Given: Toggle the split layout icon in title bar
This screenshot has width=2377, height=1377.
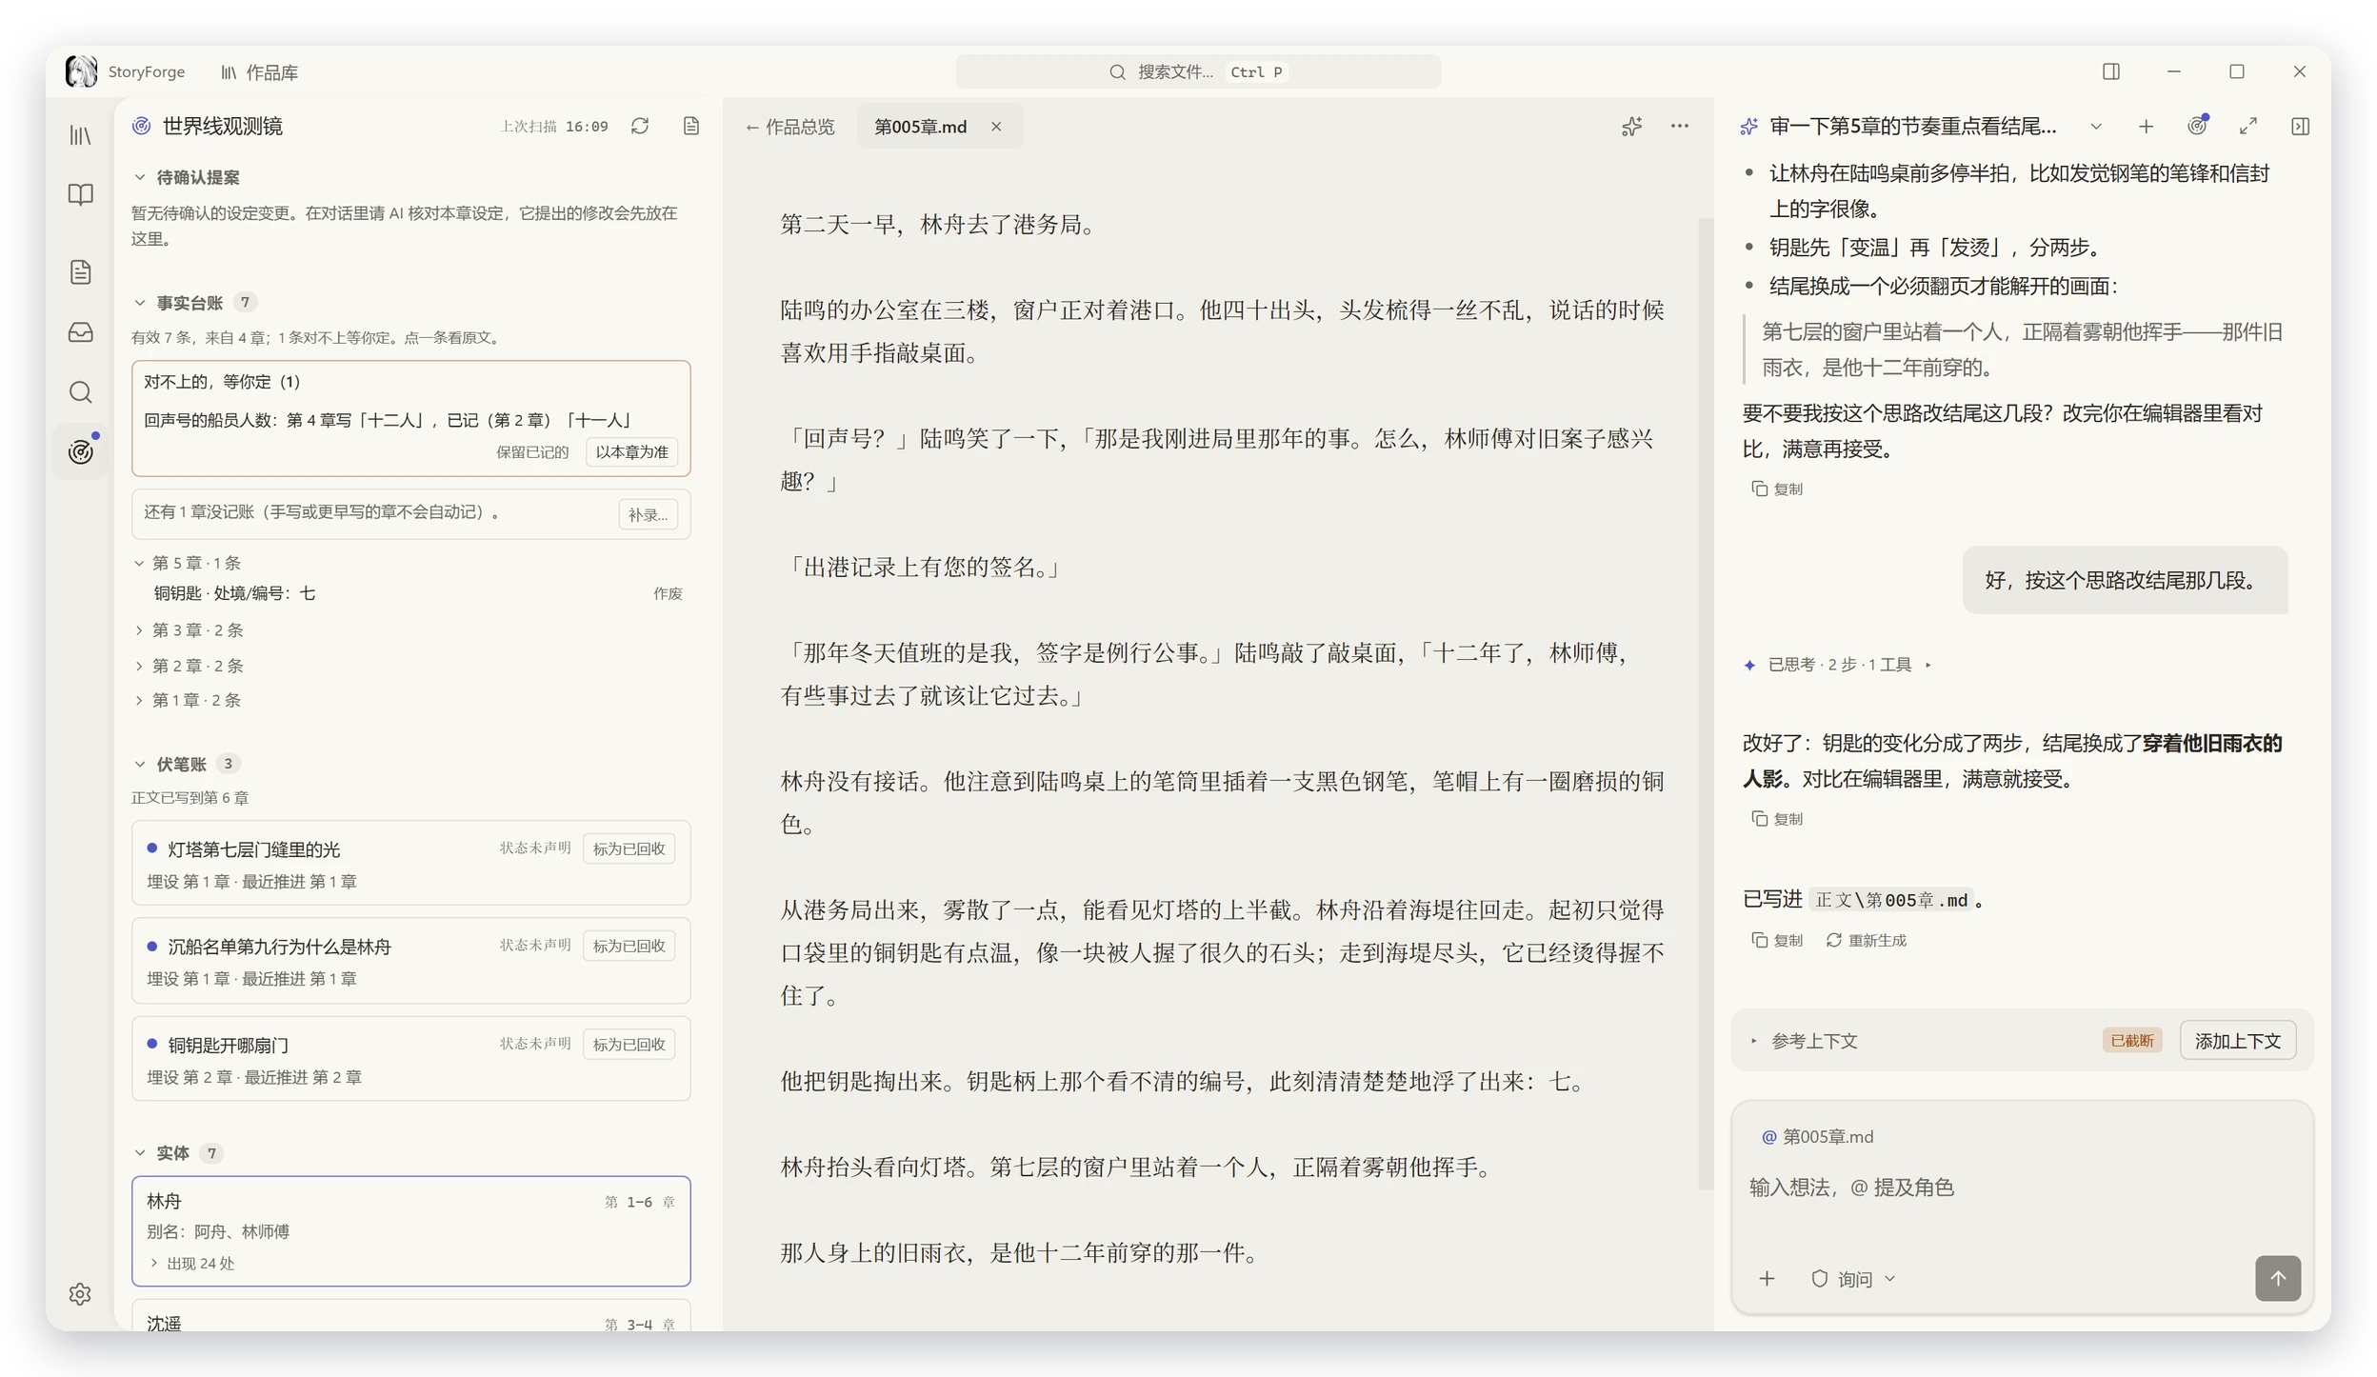Looking at the screenshot, I should pos(2111,71).
